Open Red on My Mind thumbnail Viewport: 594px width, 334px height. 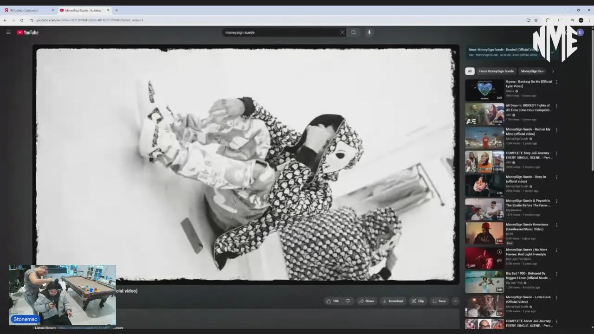484,137
